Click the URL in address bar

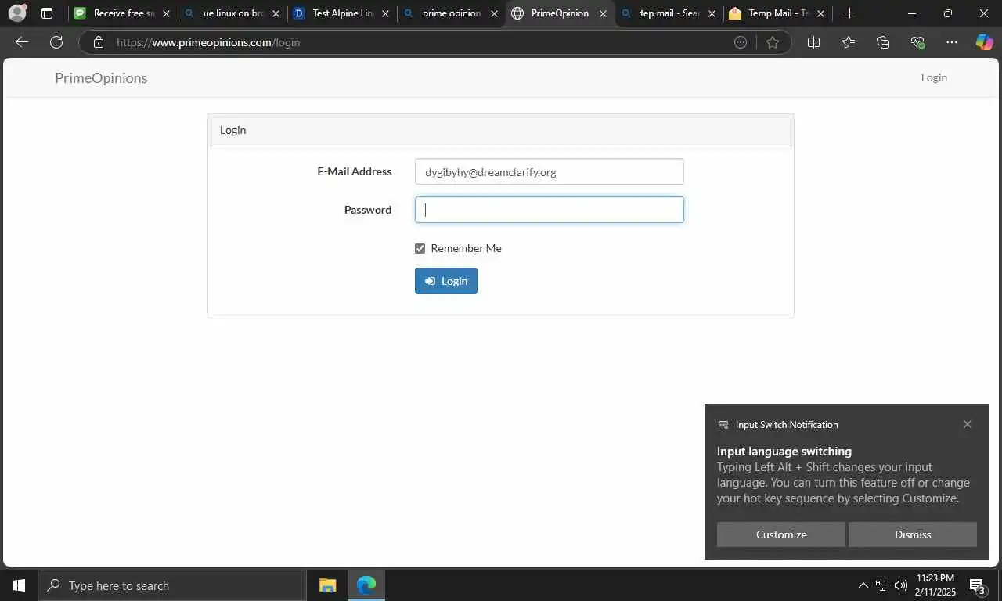[x=208, y=42]
